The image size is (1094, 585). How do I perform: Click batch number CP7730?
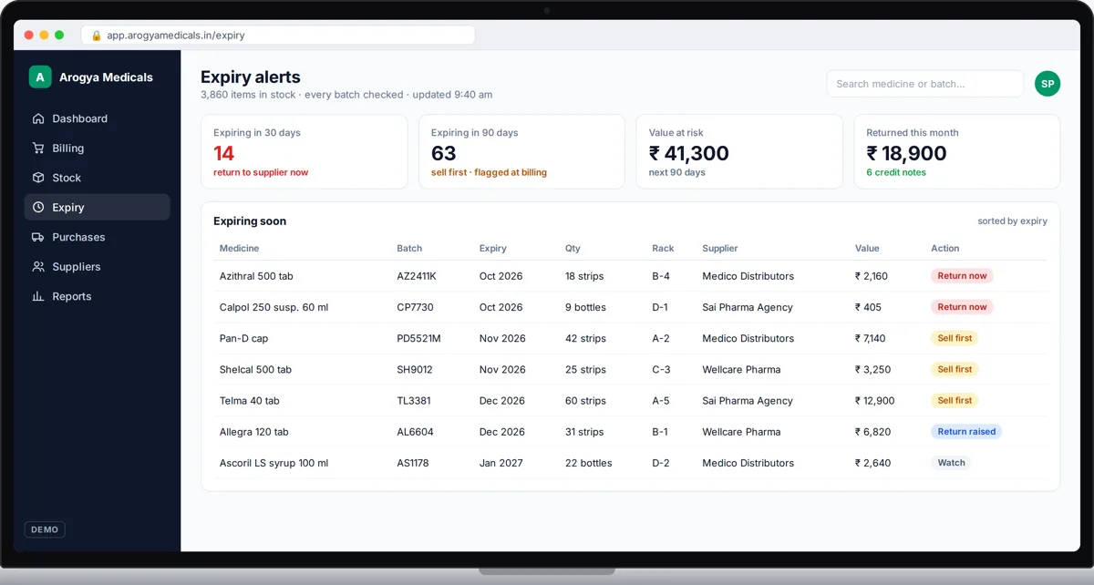415,307
